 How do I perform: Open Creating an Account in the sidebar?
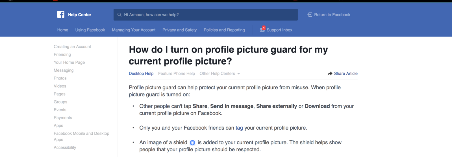[72, 47]
